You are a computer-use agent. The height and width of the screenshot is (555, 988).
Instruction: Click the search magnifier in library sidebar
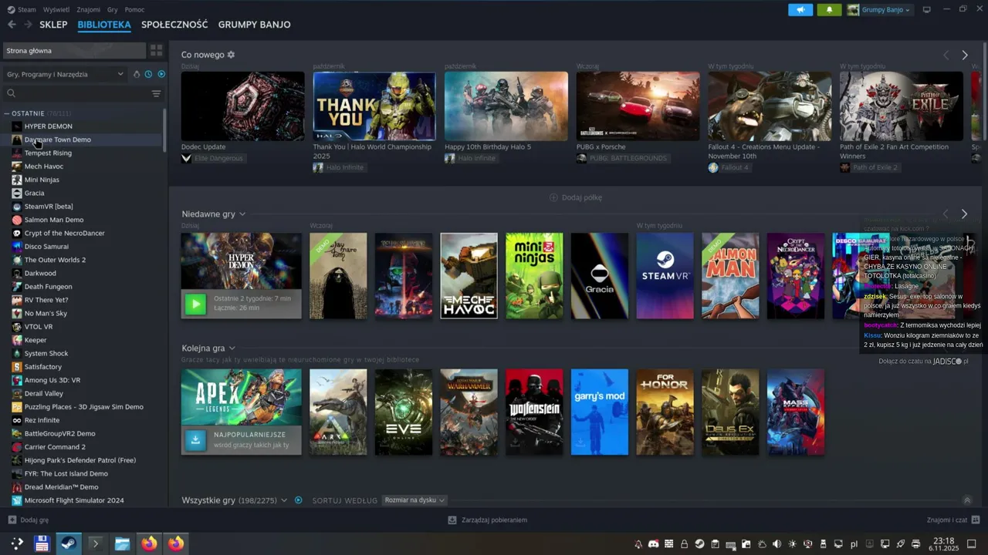pyautogui.click(x=12, y=93)
